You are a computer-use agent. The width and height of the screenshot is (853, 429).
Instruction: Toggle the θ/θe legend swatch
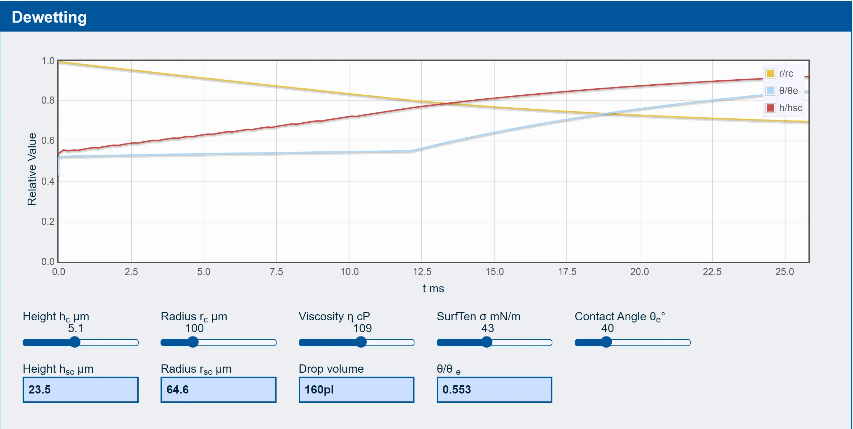click(x=770, y=91)
